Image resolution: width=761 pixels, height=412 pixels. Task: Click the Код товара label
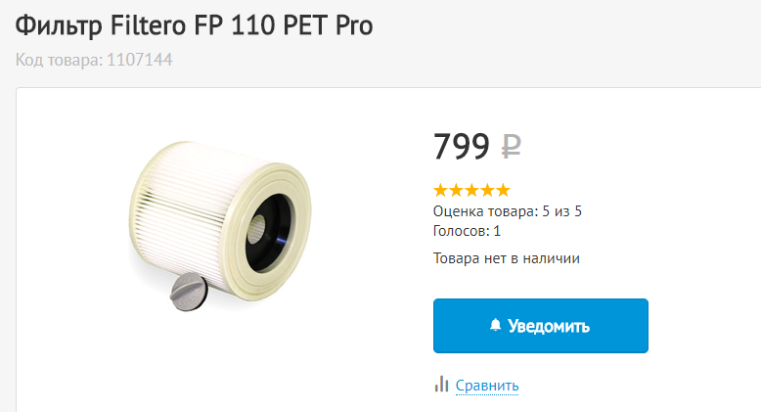(x=57, y=60)
